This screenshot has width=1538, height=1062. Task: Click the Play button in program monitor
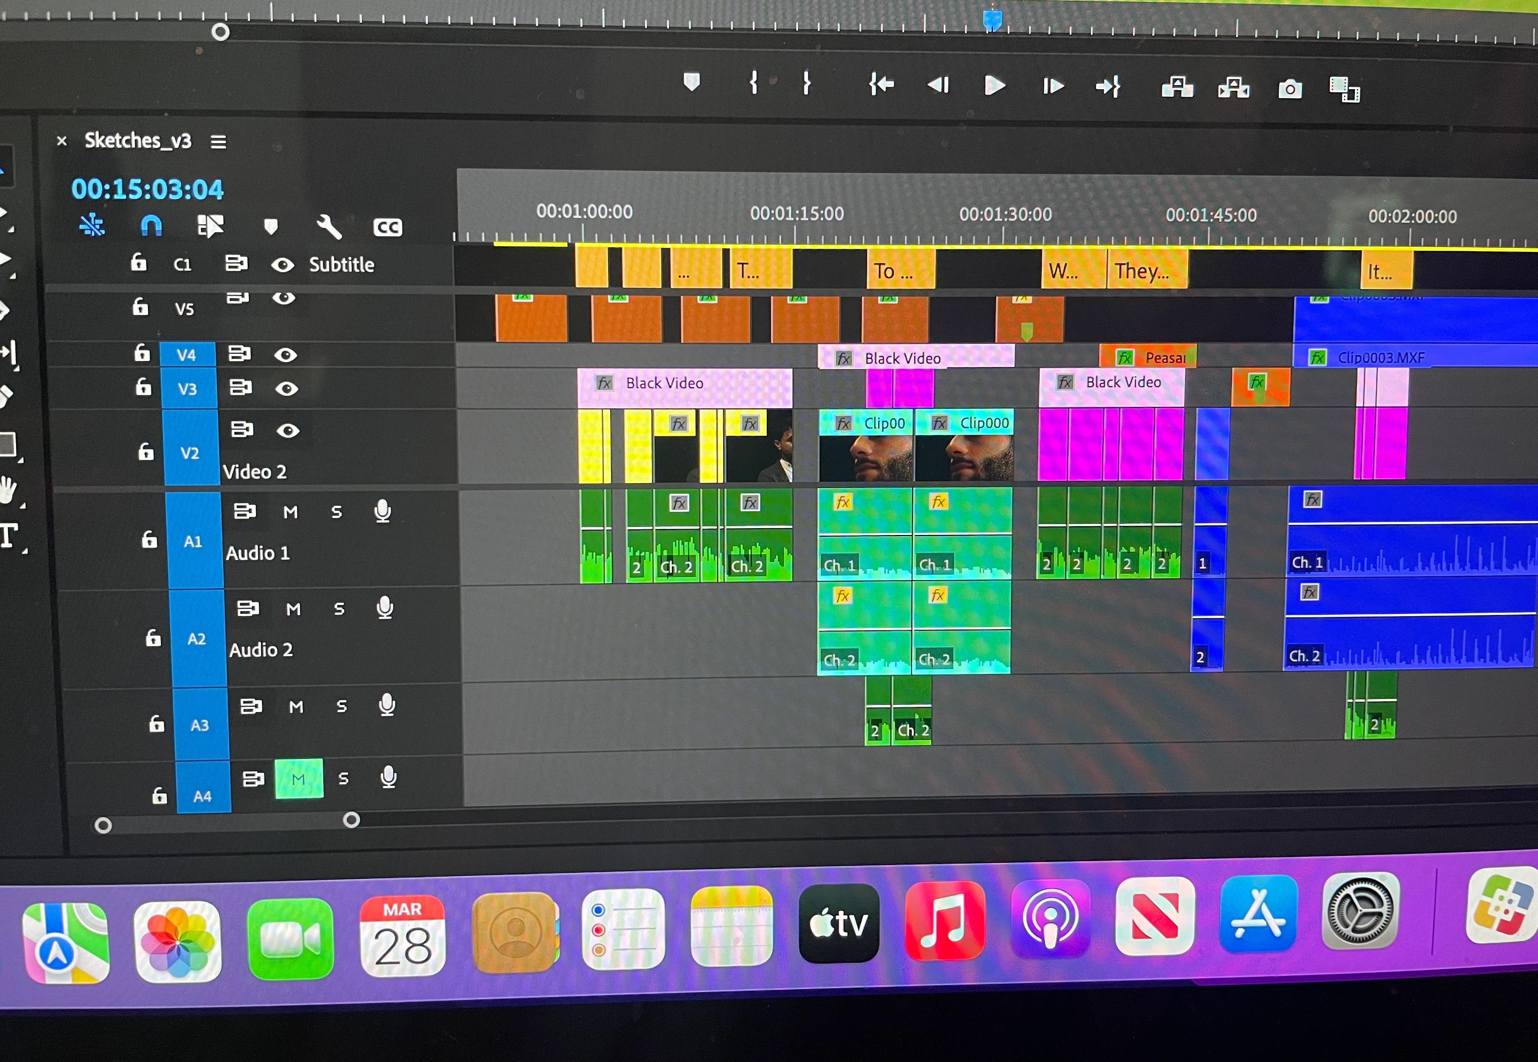[994, 86]
